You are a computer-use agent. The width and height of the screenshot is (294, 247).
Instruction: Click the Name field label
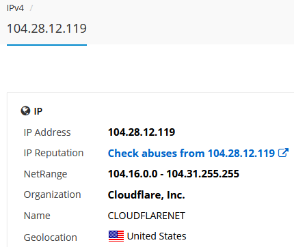[37, 216]
